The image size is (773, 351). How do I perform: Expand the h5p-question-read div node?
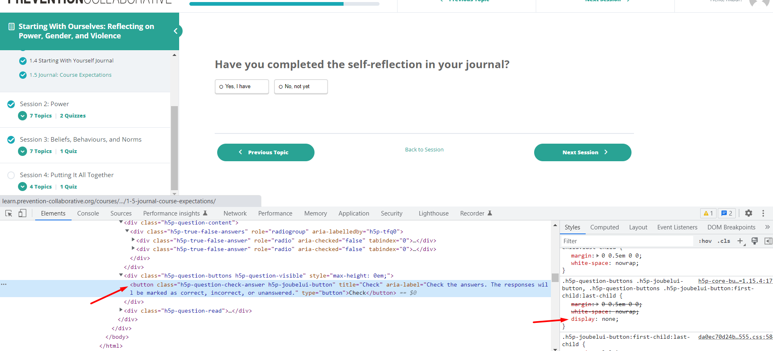click(x=121, y=310)
